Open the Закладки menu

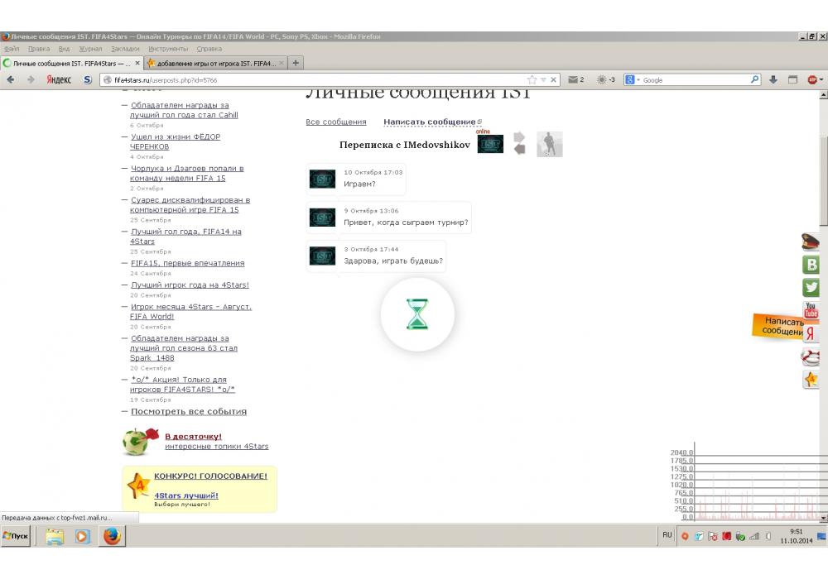[125, 49]
